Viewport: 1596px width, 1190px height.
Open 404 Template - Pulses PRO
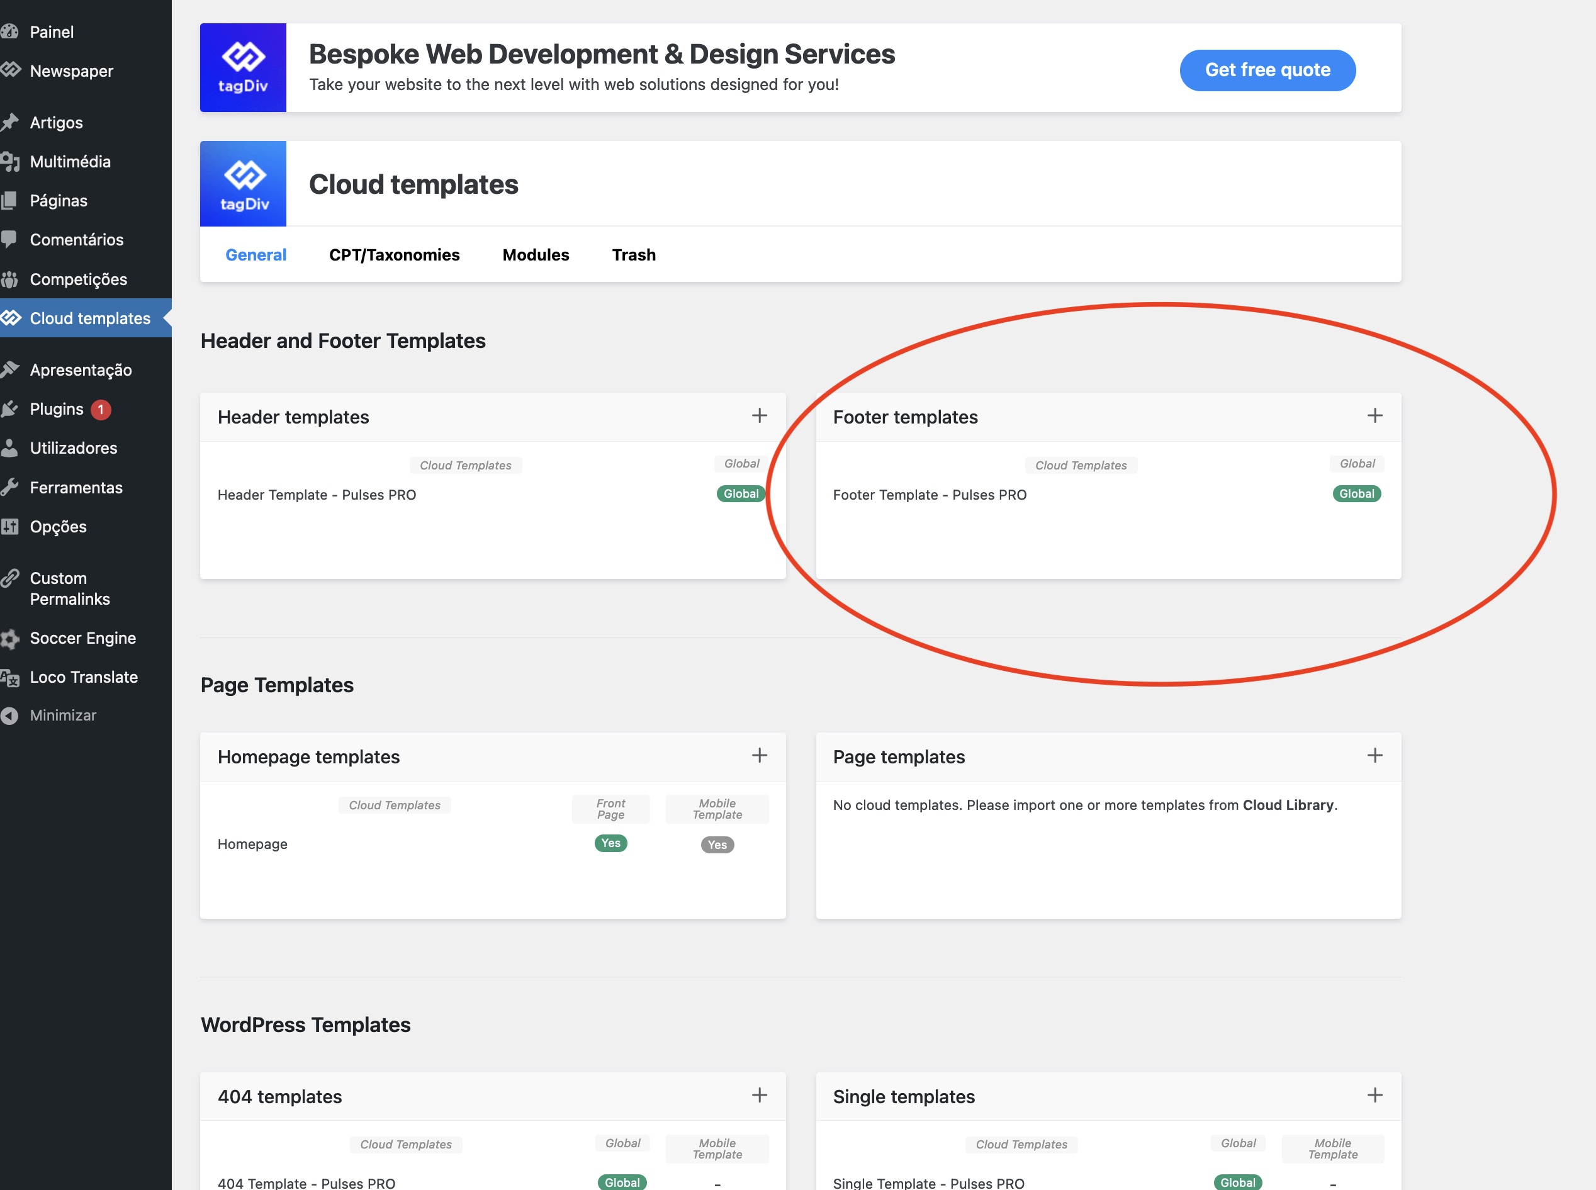coord(306,1184)
